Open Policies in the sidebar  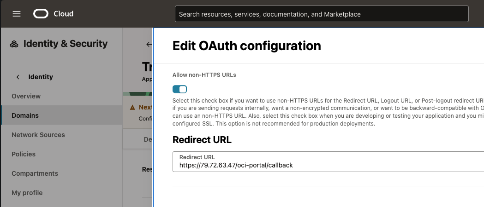(24, 154)
